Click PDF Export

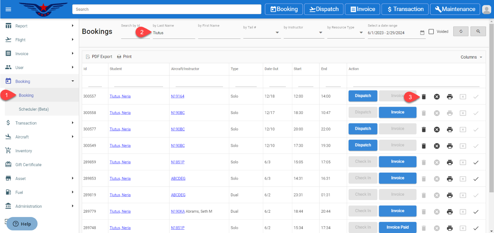(99, 57)
